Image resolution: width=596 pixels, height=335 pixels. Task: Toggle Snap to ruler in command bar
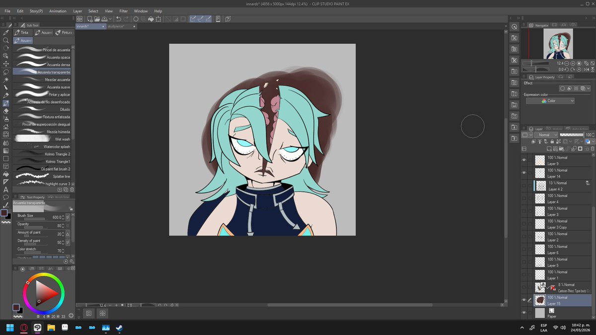pyautogui.click(x=193, y=19)
